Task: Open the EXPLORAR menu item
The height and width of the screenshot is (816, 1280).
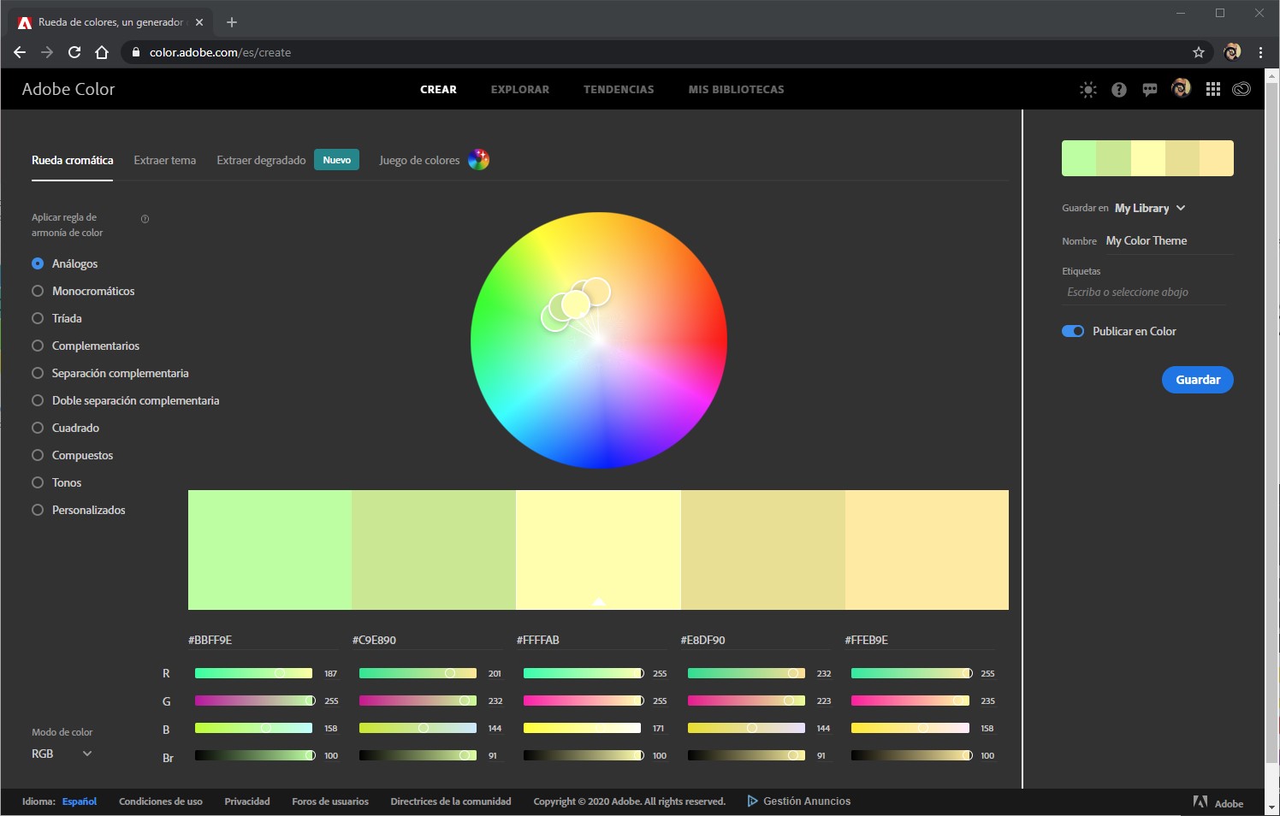Action: tap(520, 89)
